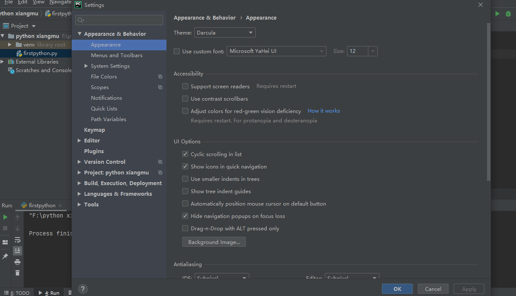
Task: Enable Show tree indent guides
Action: [x=185, y=191]
